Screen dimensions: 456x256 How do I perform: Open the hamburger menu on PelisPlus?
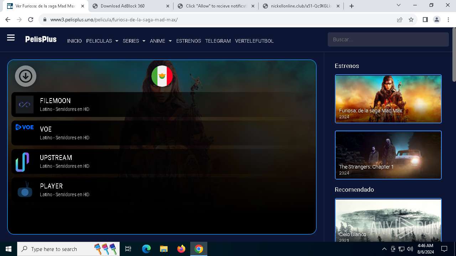[11, 38]
